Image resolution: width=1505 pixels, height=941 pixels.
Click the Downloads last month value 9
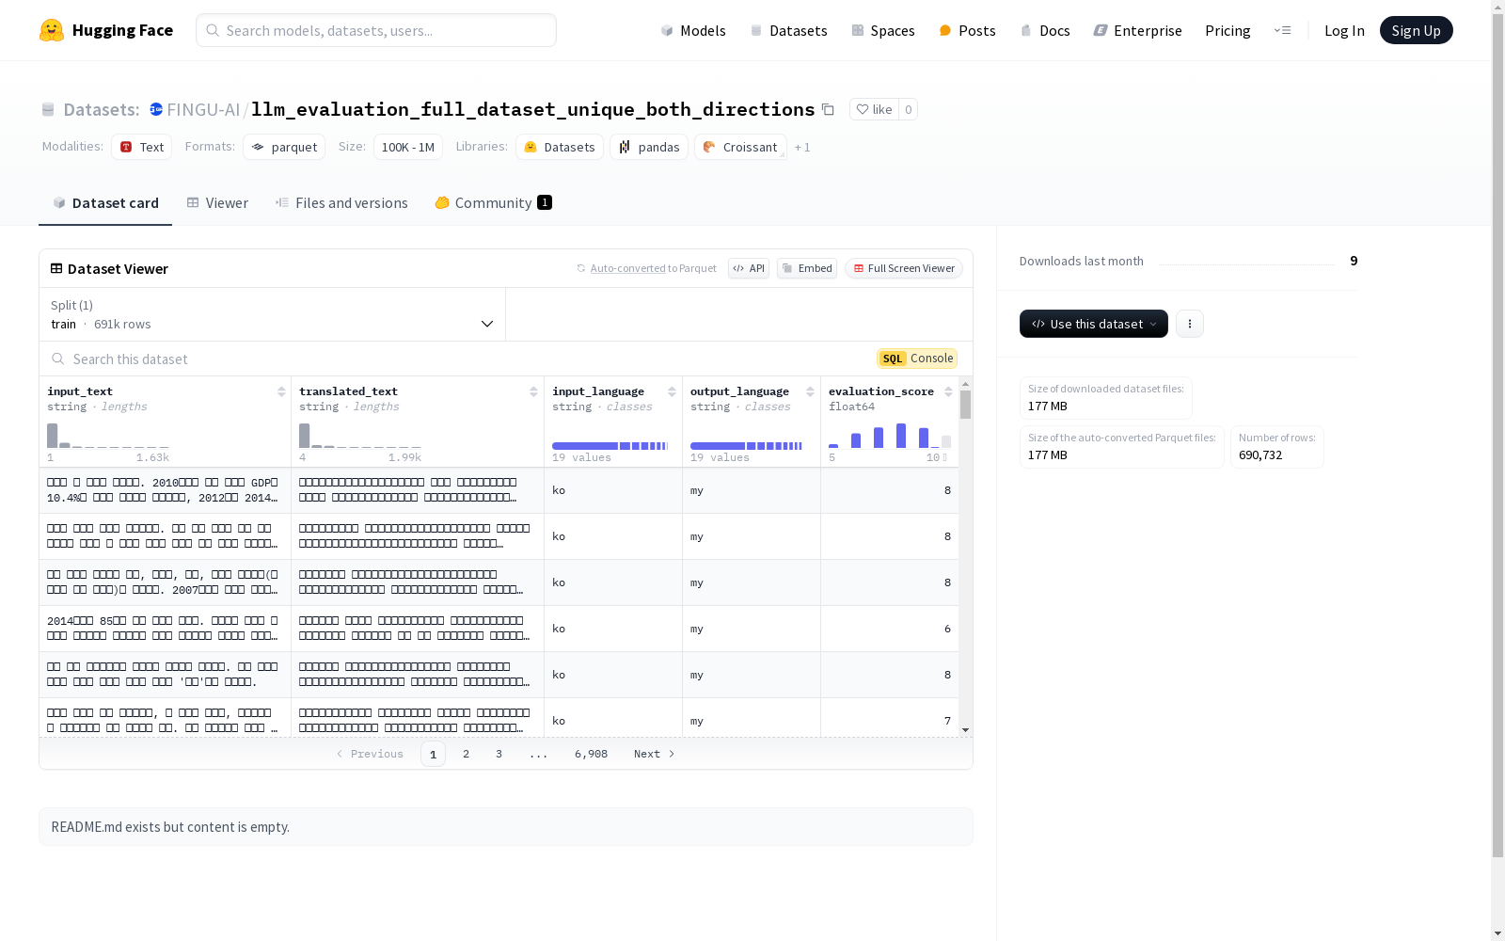pyautogui.click(x=1354, y=261)
